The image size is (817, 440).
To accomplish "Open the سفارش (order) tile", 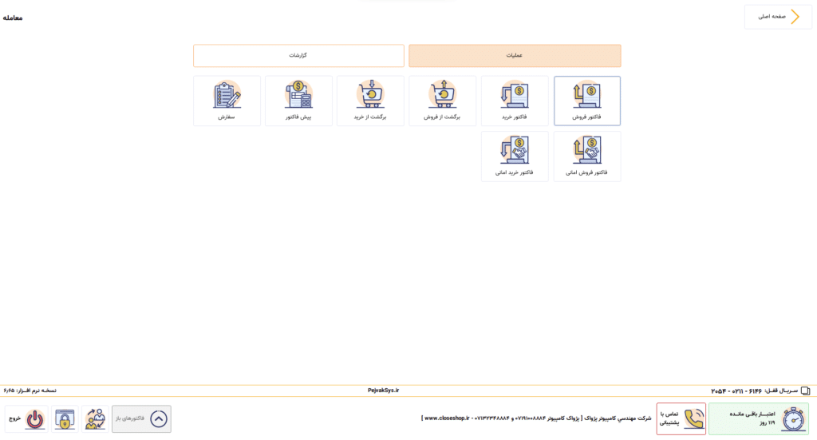I will pyautogui.click(x=227, y=101).
